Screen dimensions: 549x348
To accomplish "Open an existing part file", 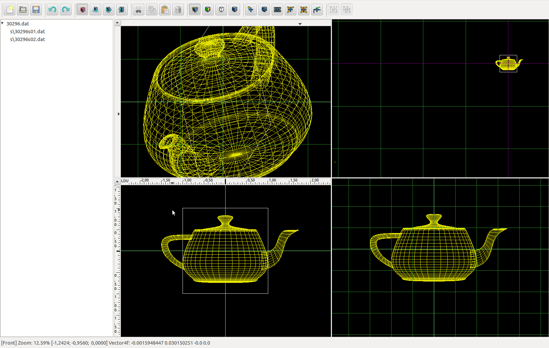I will tap(22, 9).
